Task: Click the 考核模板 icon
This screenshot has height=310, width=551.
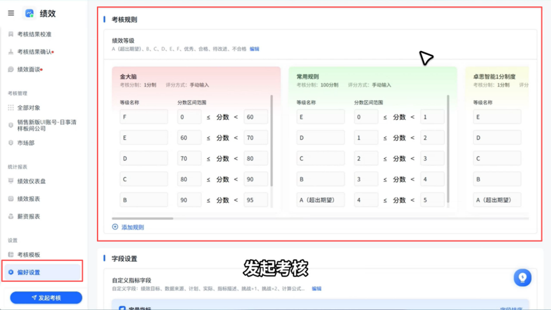Action: [x=11, y=255]
